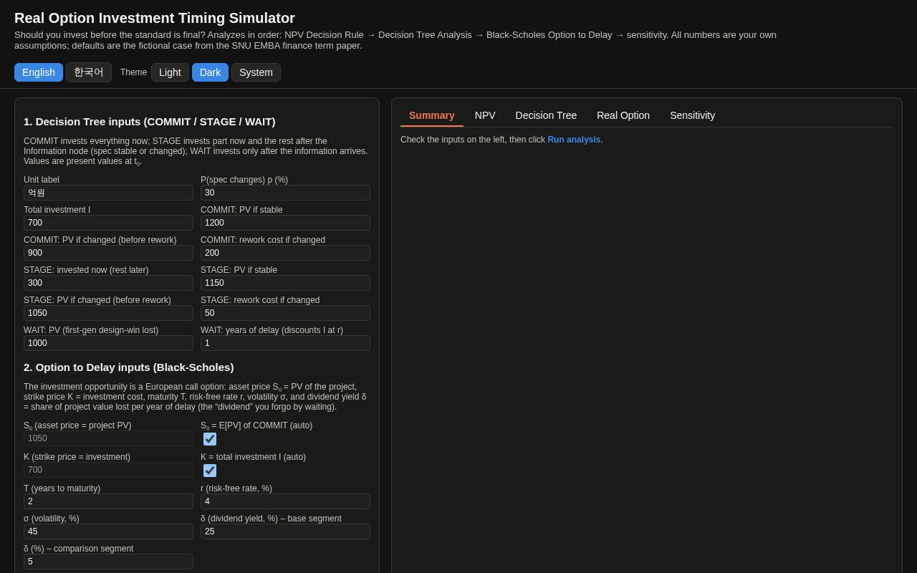Focus COMMIT: rework cost if changed field
Image resolution: width=917 pixels, height=573 pixels.
click(285, 253)
